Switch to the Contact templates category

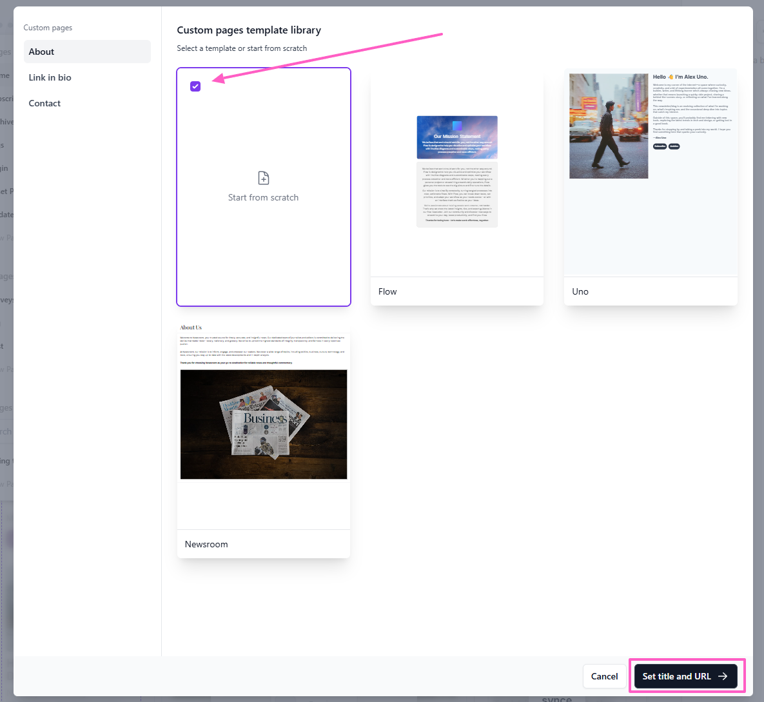pyautogui.click(x=45, y=103)
